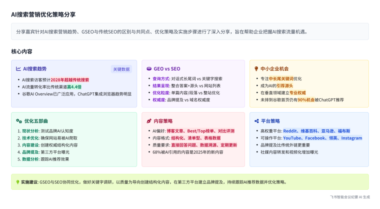Click the disc icon beside GEO vs SEO
Viewport: 380px width, 209px height.
point(149,69)
